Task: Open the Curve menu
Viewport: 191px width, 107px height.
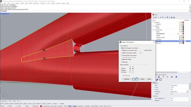Action: [13, 3]
